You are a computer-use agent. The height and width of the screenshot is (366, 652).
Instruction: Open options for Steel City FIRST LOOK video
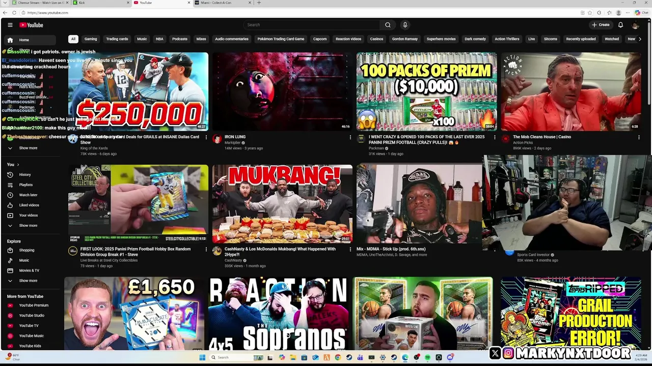tap(206, 250)
